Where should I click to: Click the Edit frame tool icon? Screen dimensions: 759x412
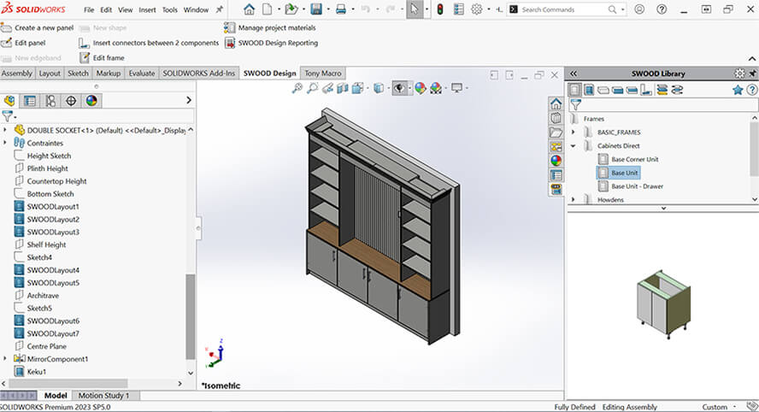pyautogui.click(x=85, y=57)
